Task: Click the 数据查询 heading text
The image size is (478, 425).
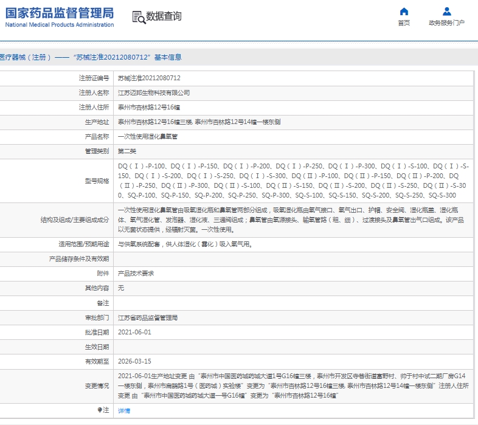Action: pyautogui.click(x=164, y=16)
